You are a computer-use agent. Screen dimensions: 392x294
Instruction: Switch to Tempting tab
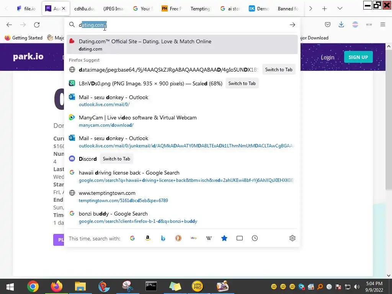point(200,9)
